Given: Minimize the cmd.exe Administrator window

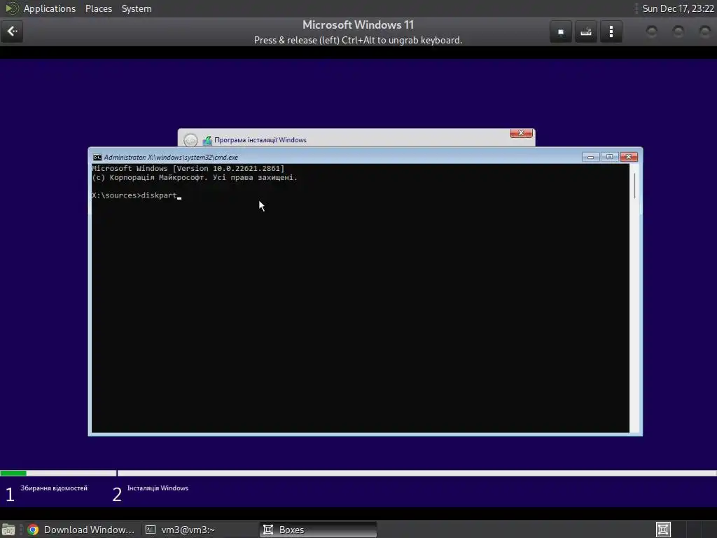Looking at the screenshot, I should (x=590, y=157).
